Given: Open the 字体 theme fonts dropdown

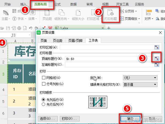Looking at the screenshot, I should pos(19,19).
